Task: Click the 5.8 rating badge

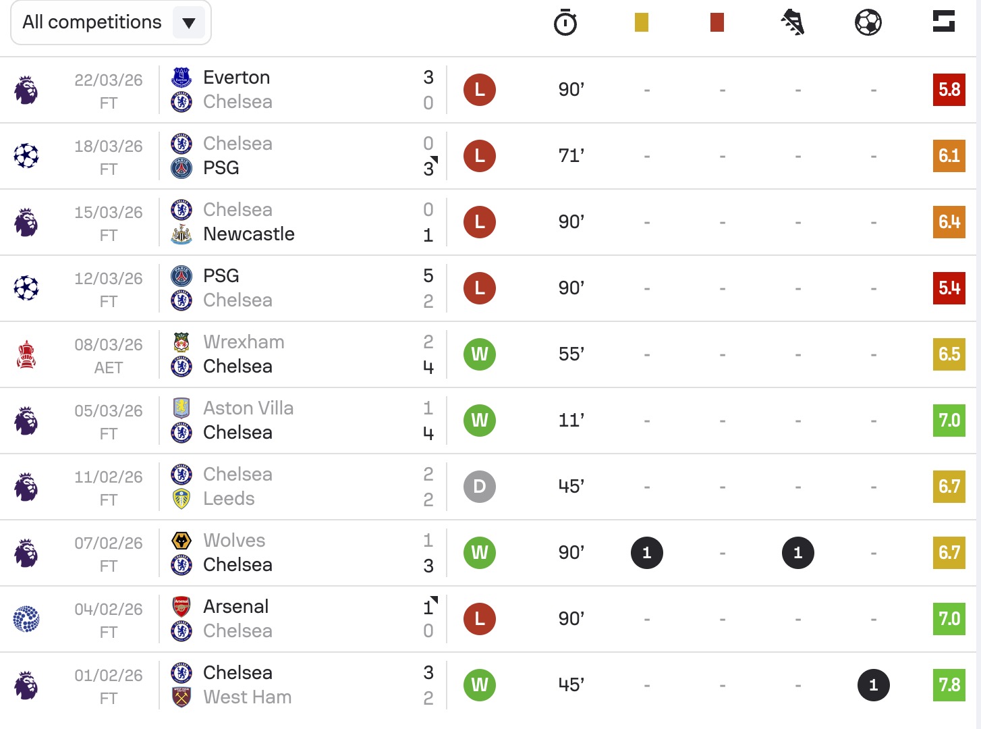Action: coord(949,90)
